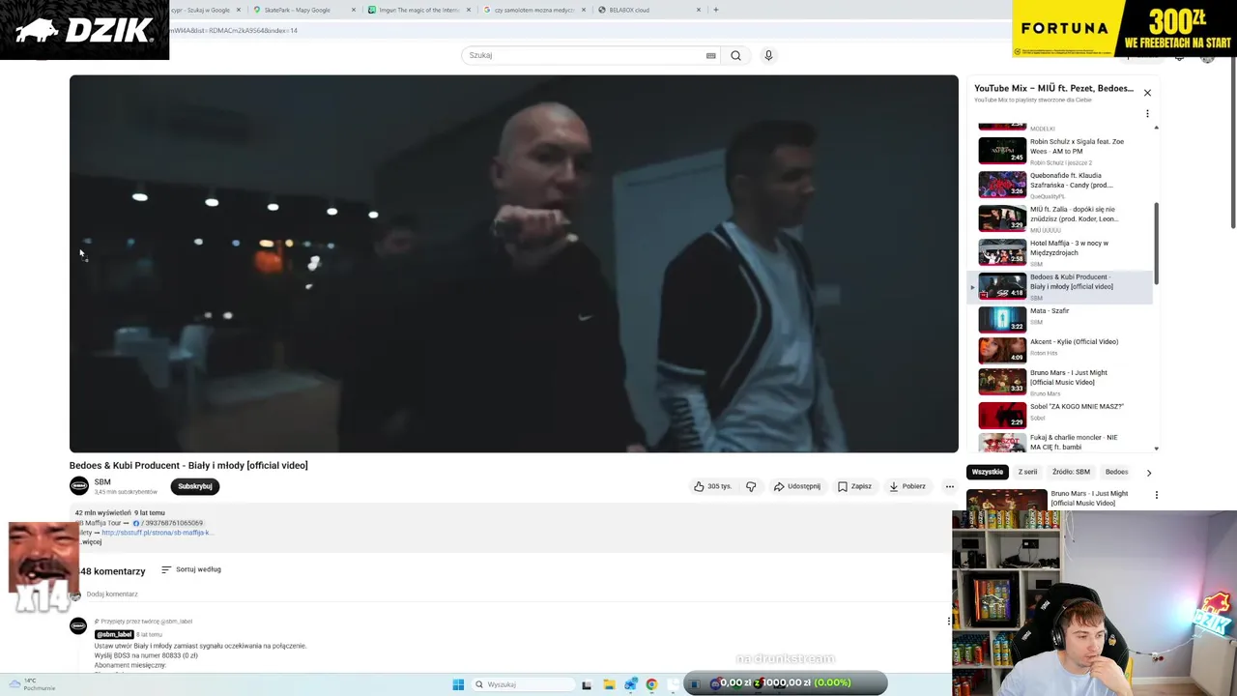1237x696 pixels.
Task: Play Quebonafide Candy from the playlist
Action: [x=1059, y=185]
